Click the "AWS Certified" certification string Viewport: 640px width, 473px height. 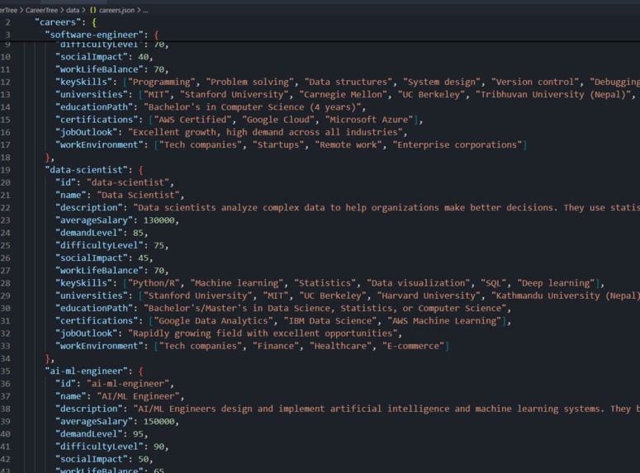192,120
